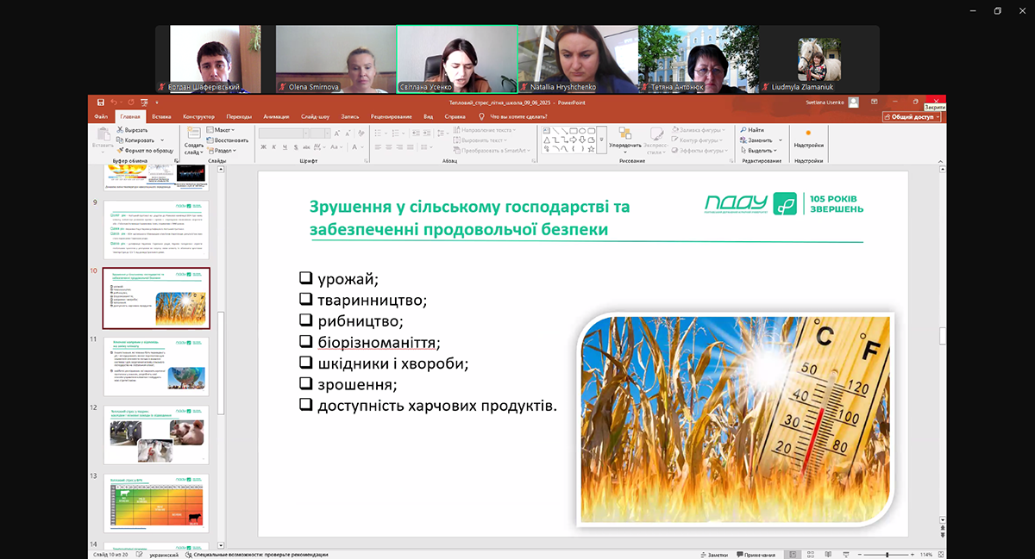This screenshot has height=559, width=1035.
Task: Switch to the Transitions (Переходы) tab
Action: click(239, 116)
